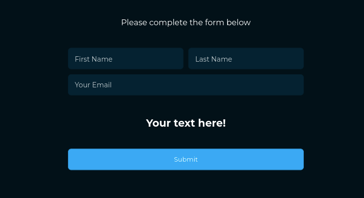Click the full-width button below the headline
Image resolution: width=364 pixels, height=198 pixels.
[x=186, y=160]
